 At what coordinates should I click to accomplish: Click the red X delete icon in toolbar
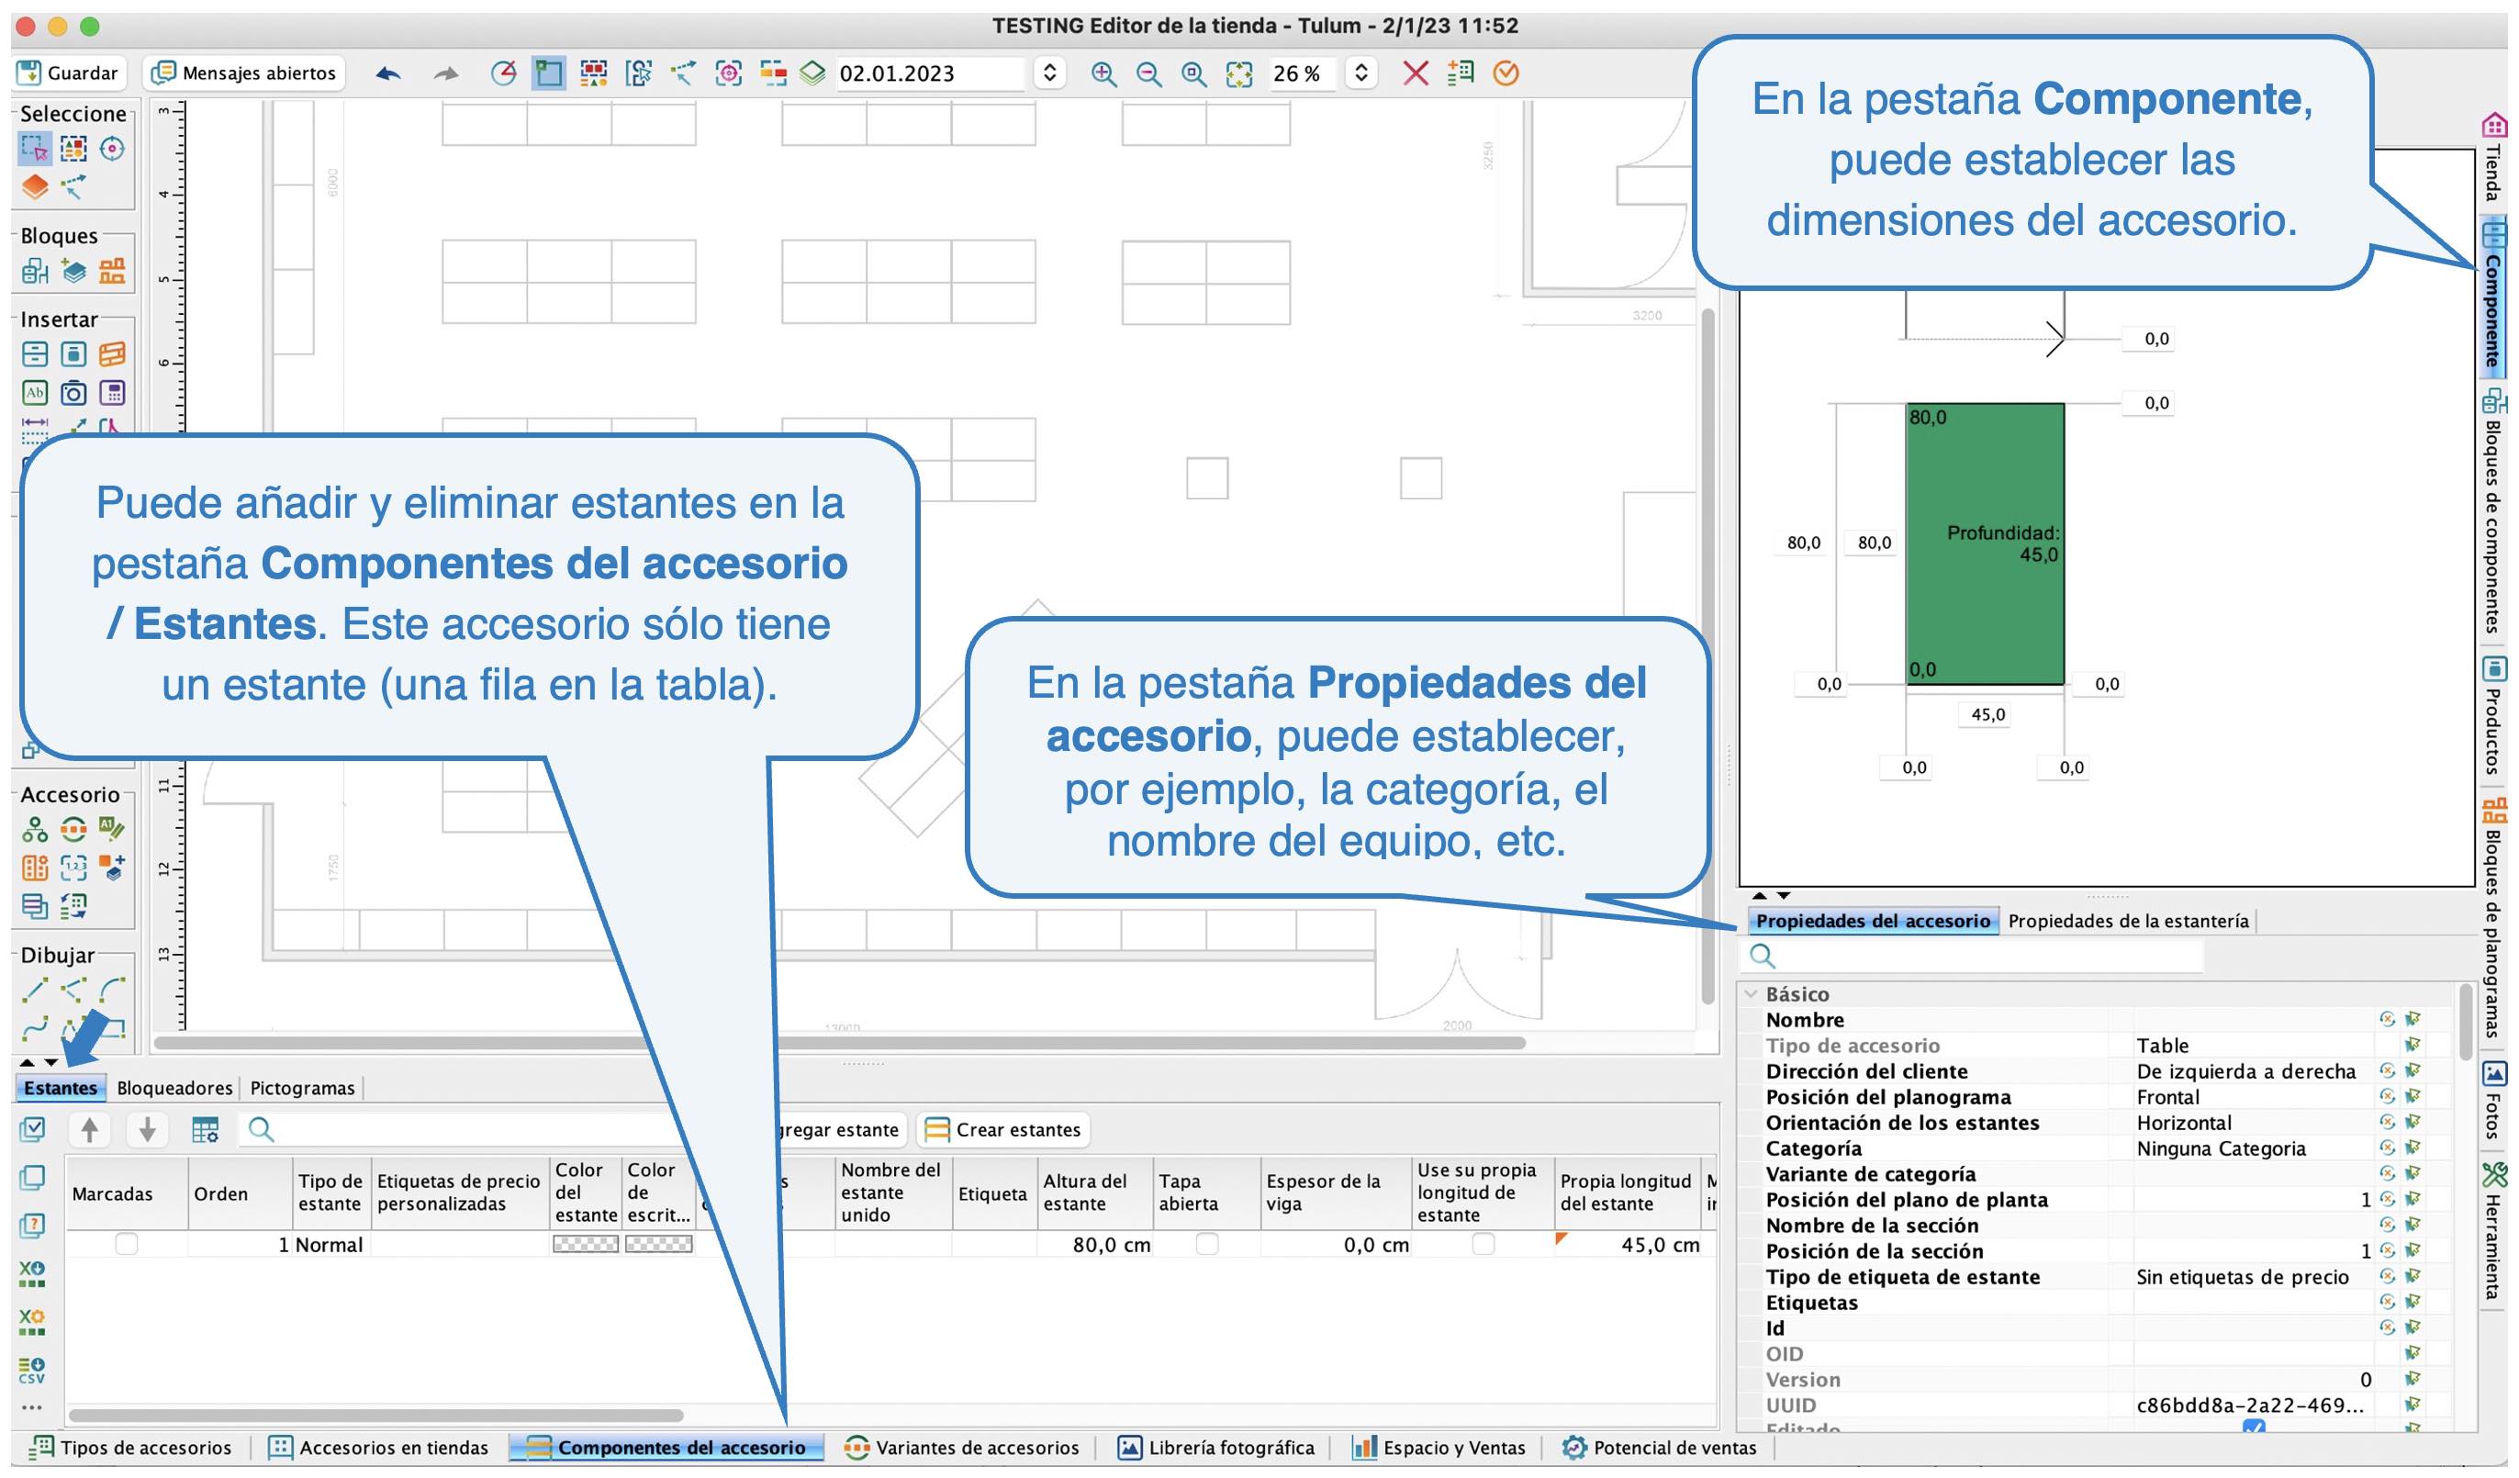click(1416, 73)
